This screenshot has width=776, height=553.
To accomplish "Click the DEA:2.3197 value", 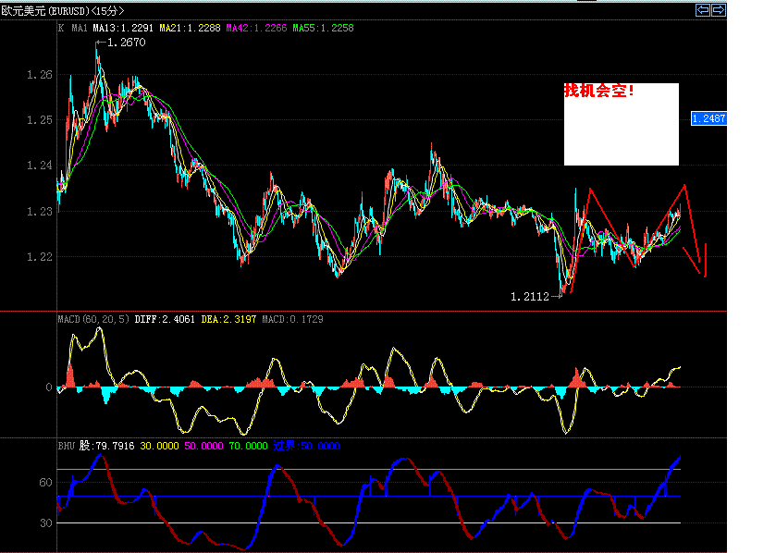I will point(228,320).
